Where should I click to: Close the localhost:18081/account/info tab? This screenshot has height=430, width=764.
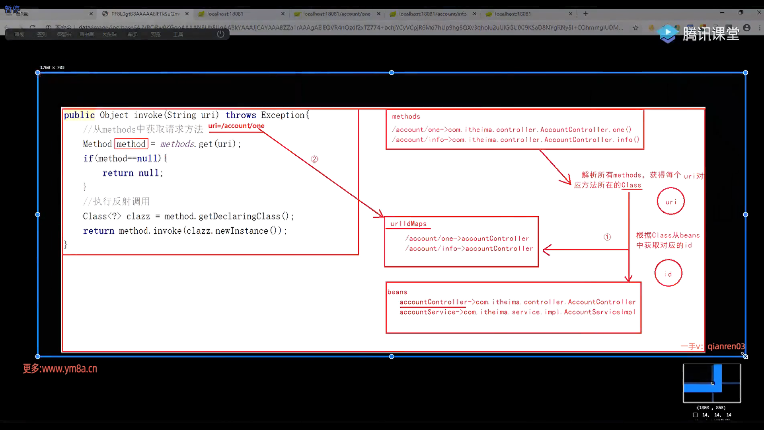pyautogui.click(x=474, y=14)
